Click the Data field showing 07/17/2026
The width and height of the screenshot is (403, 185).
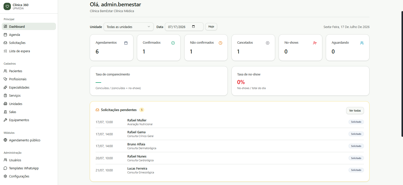pos(184,27)
